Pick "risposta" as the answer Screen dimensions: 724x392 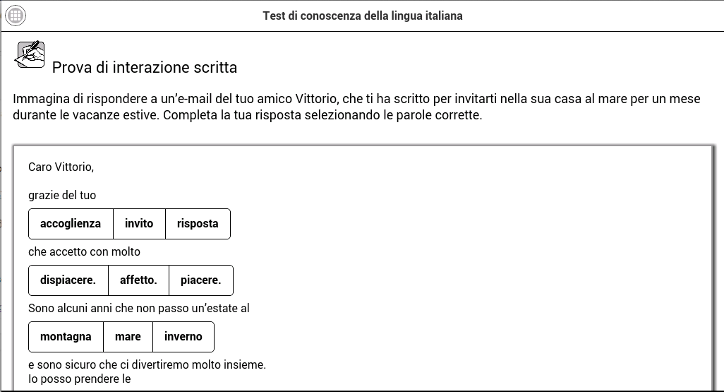click(198, 224)
